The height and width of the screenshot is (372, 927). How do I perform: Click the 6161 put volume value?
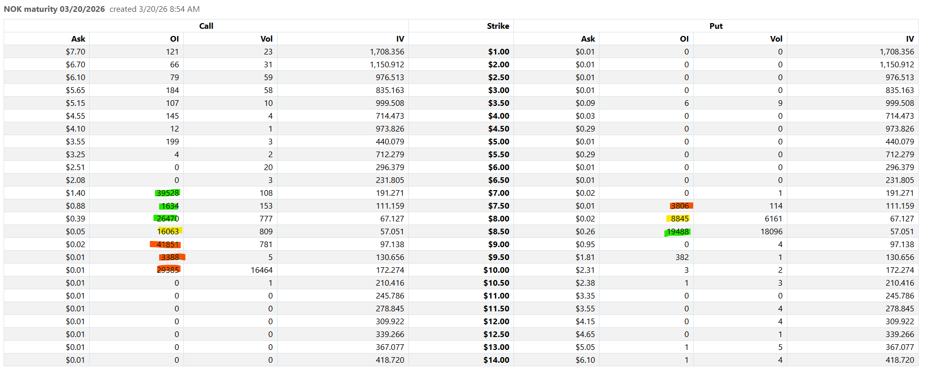[x=774, y=219]
